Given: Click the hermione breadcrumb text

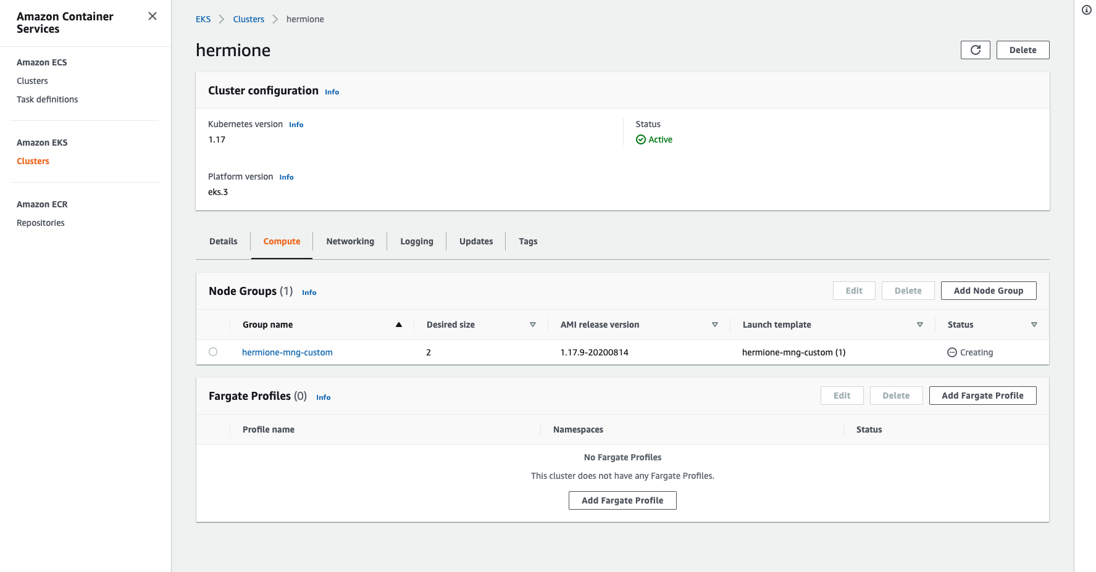Looking at the screenshot, I should 305,19.
